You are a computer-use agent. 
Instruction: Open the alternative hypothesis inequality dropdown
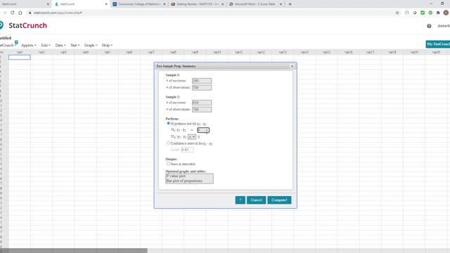(192, 137)
